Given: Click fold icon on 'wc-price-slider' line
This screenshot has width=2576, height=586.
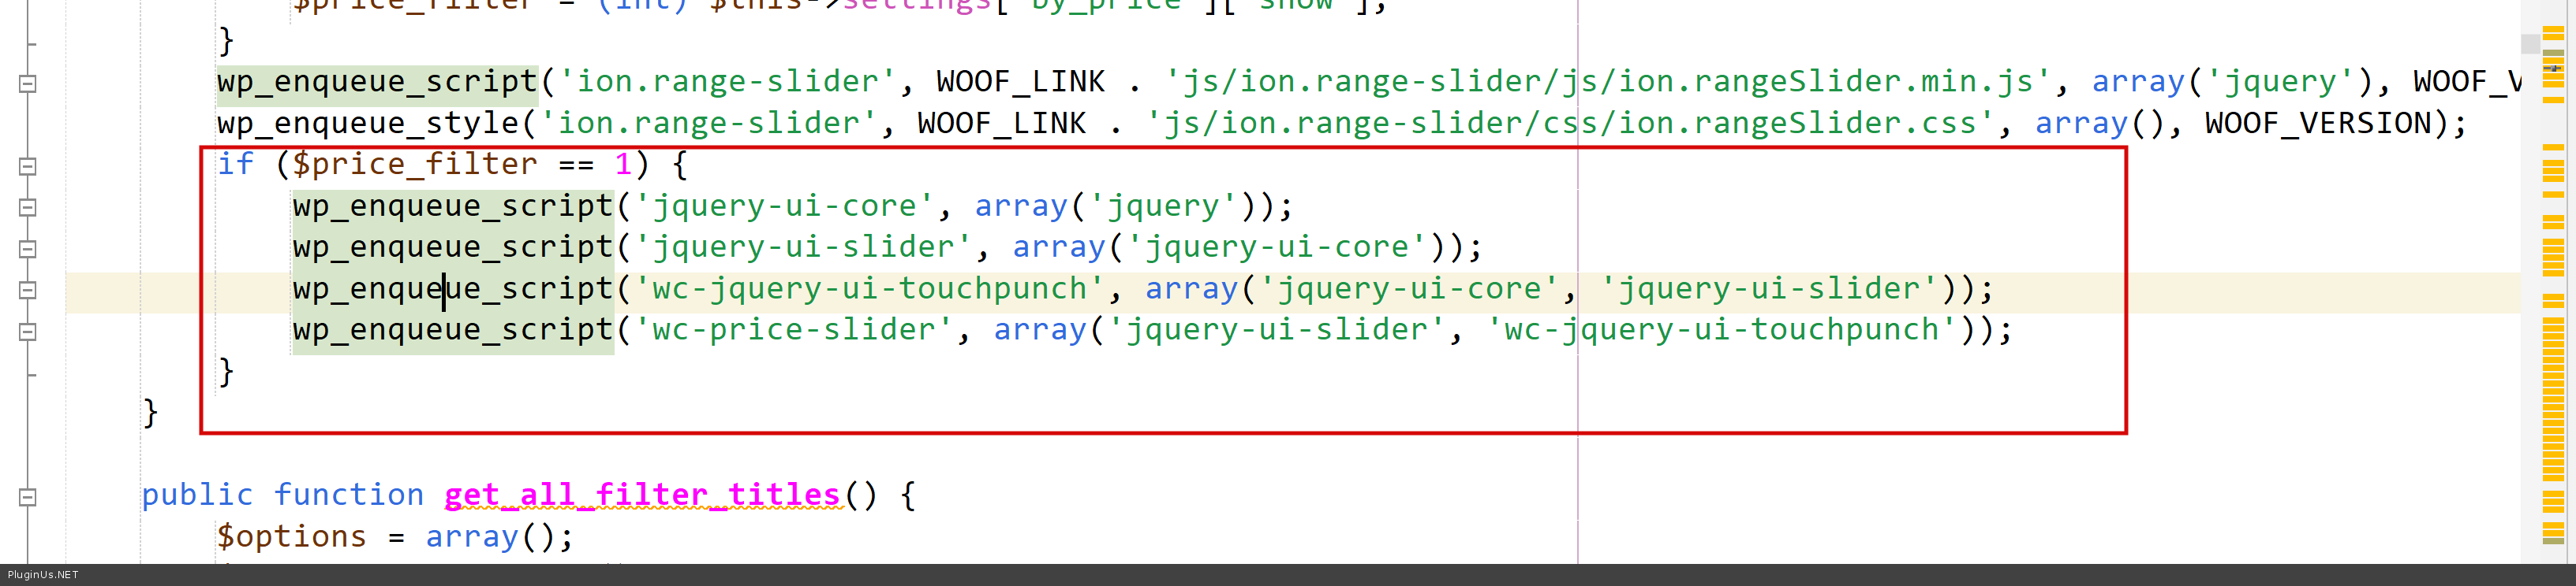Looking at the screenshot, I should [28, 332].
